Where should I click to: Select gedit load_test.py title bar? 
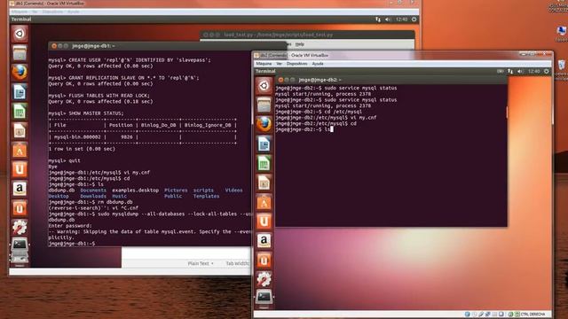pos(308,35)
